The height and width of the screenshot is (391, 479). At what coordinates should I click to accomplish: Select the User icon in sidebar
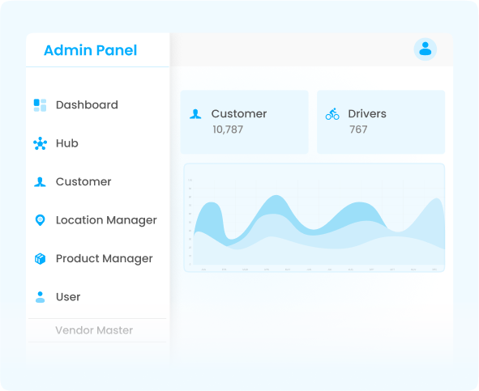pos(40,297)
